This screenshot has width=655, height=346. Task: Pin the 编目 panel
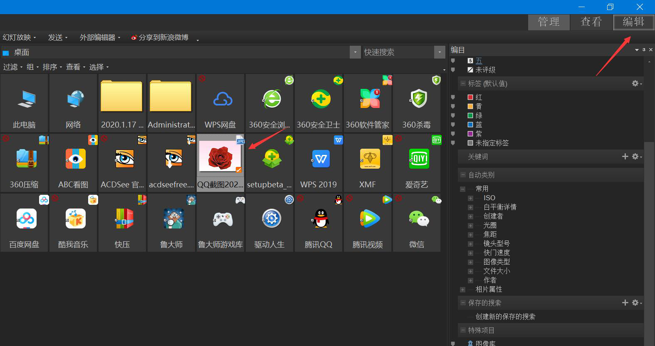pos(644,50)
